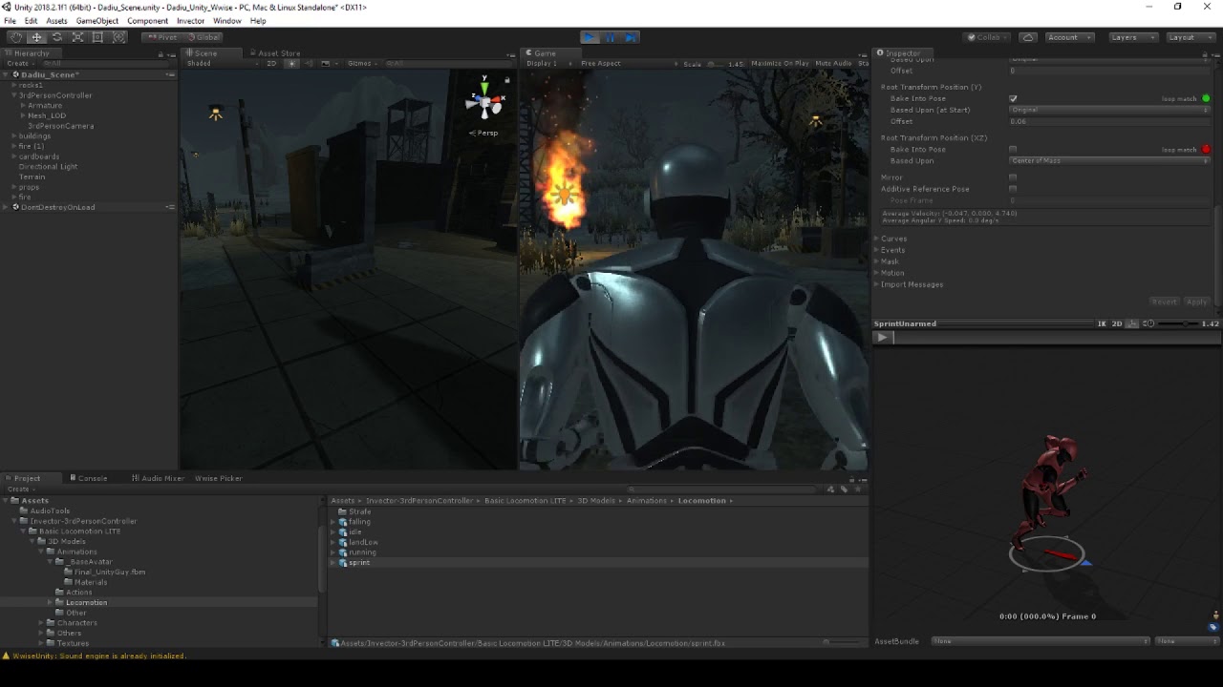The width and height of the screenshot is (1223, 687).
Task: Select the running animation asset
Action: pyautogui.click(x=362, y=552)
